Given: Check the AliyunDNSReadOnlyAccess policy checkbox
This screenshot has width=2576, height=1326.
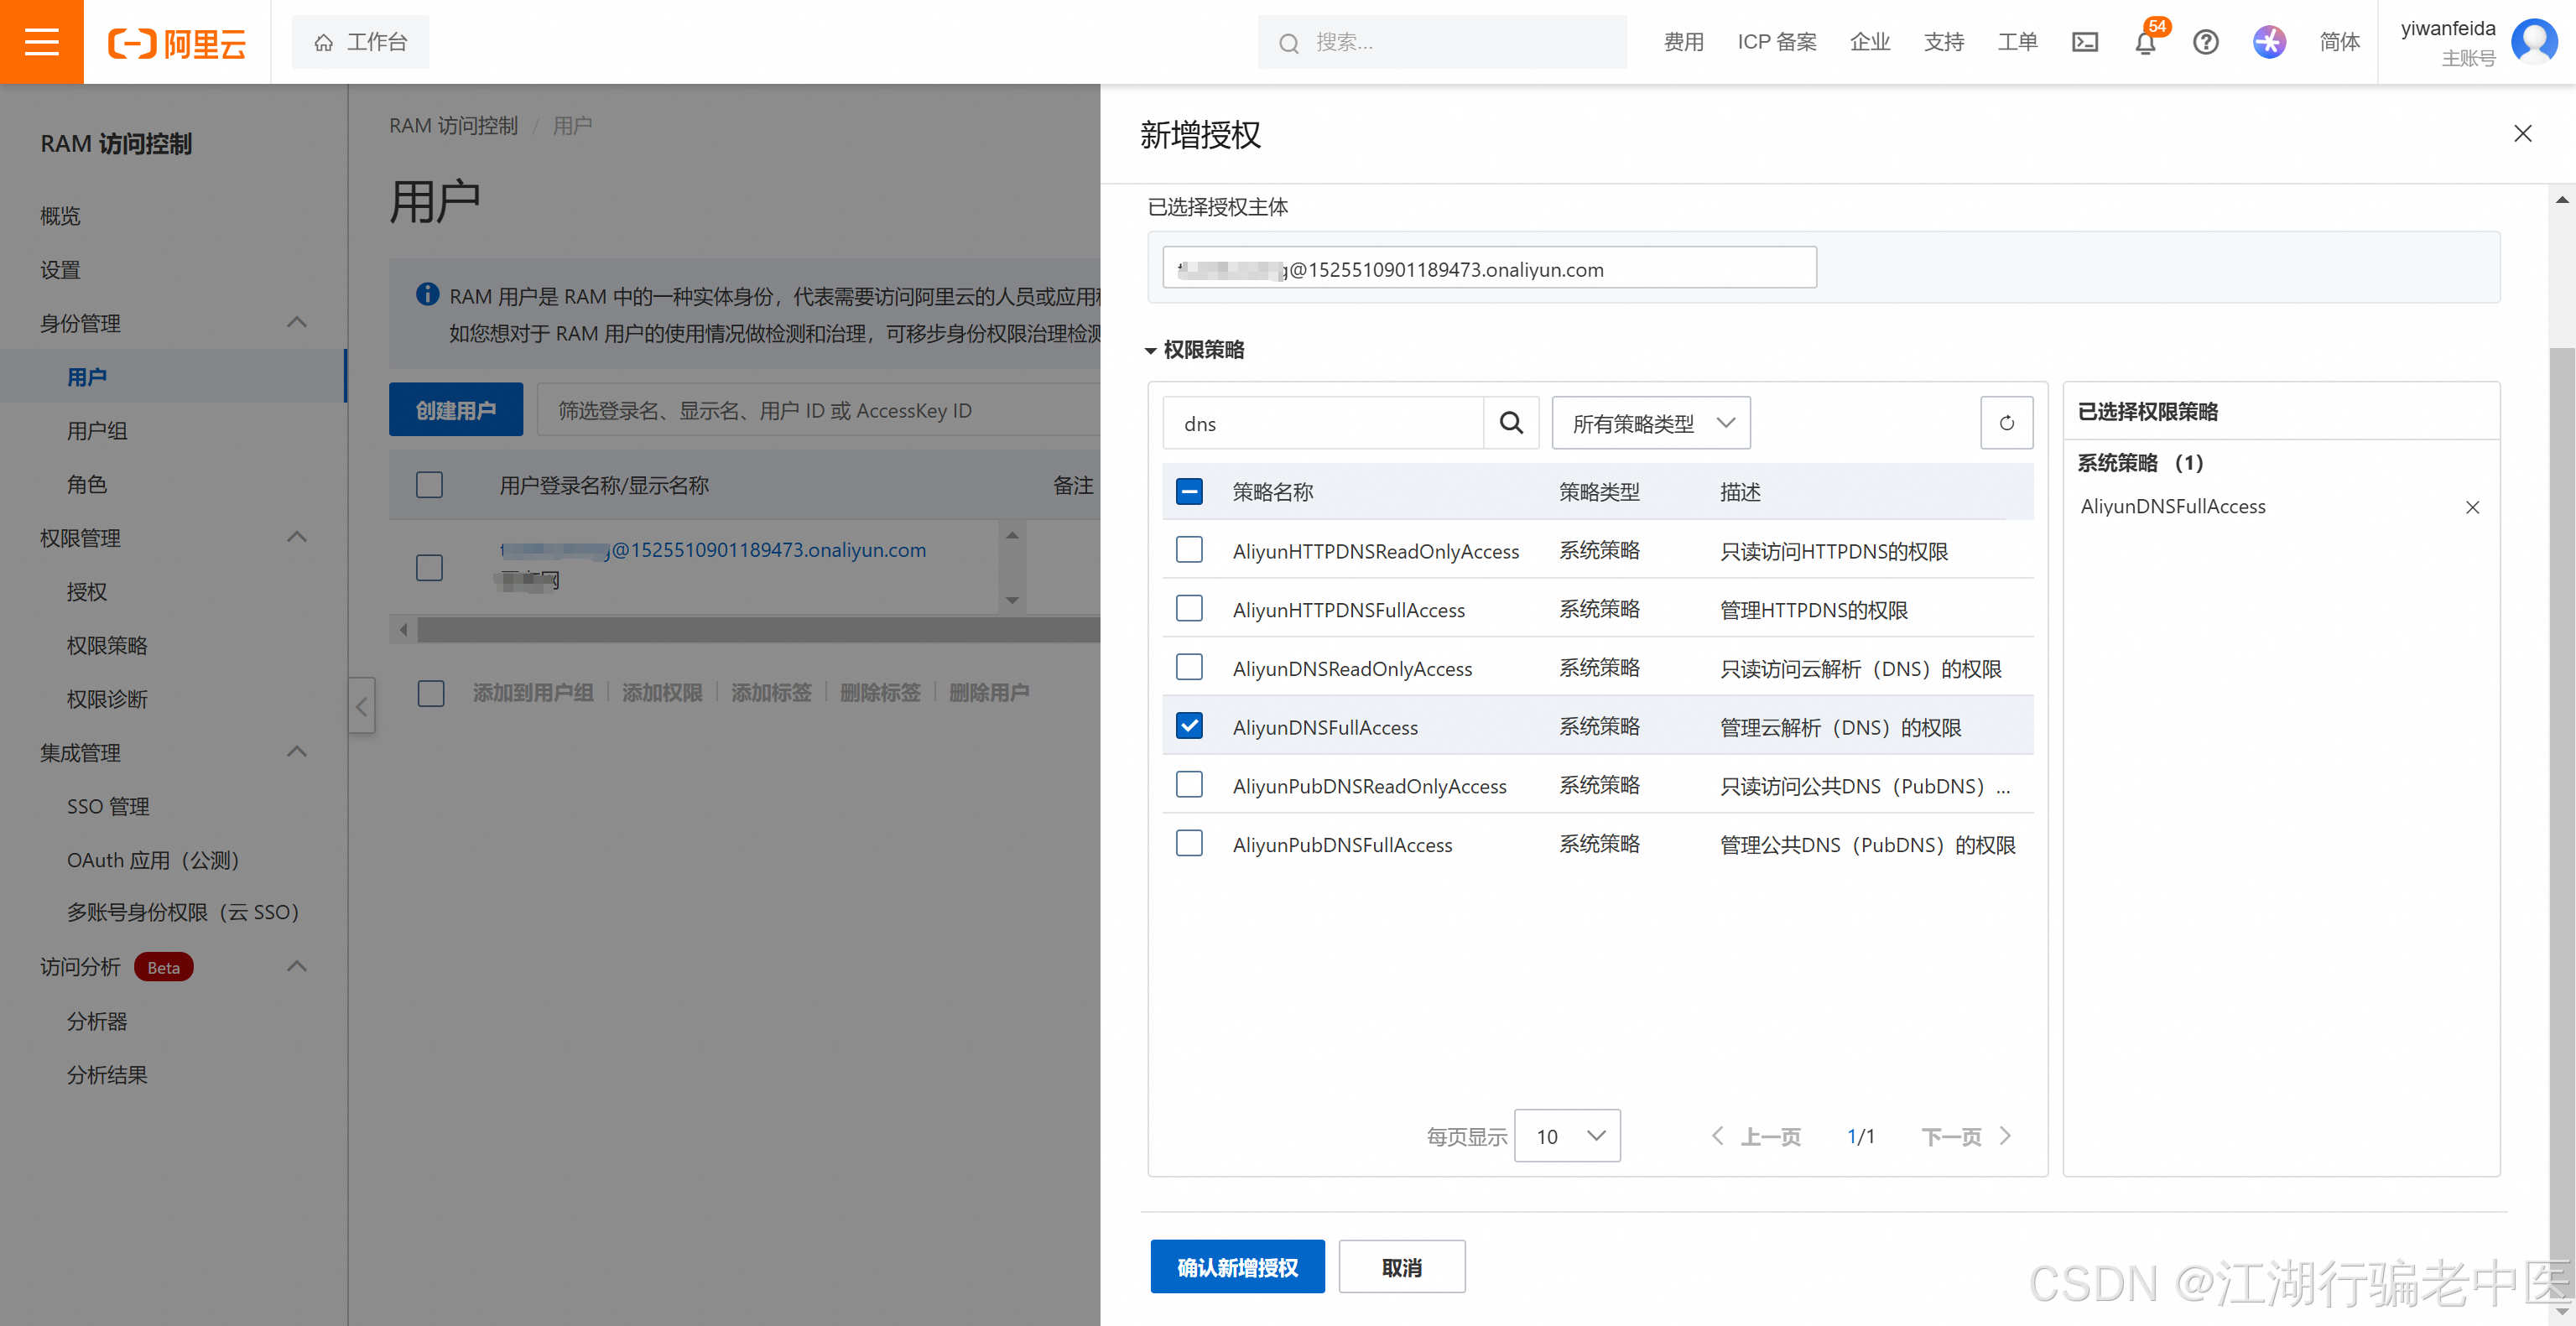Looking at the screenshot, I should (x=1189, y=667).
